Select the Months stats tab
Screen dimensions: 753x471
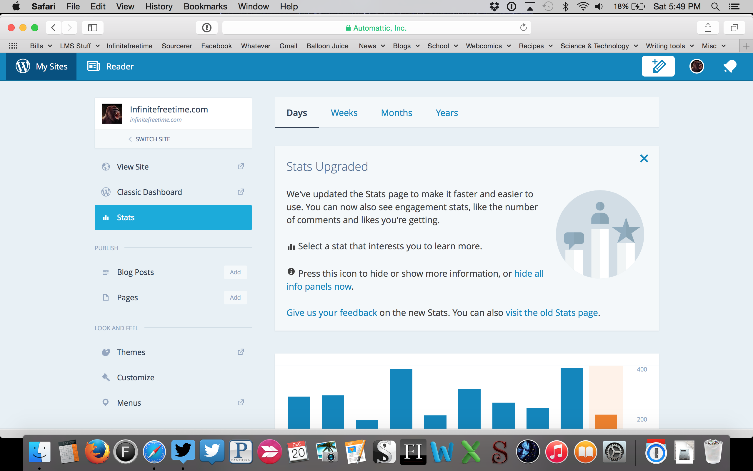397,113
